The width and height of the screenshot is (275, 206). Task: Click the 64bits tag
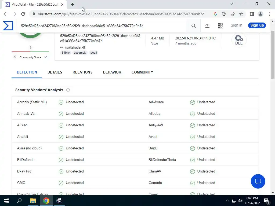coord(66,53)
